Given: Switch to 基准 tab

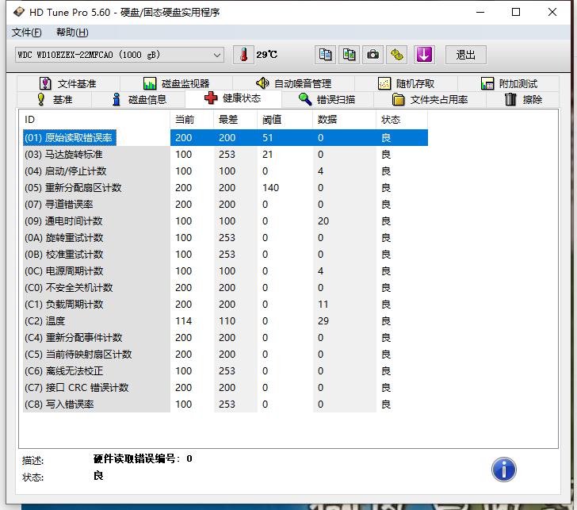Looking at the screenshot, I should [x=55, y=99].
